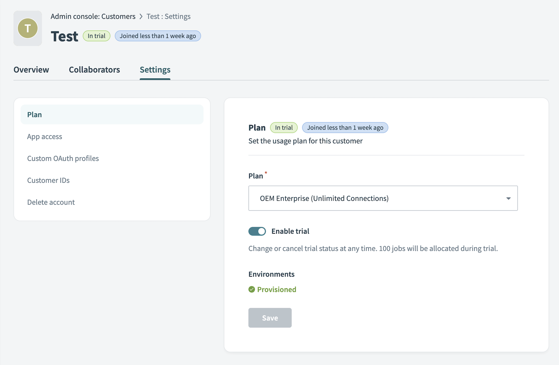Click the Save button
Screen dimensions: 559x365
click(270, 318)
